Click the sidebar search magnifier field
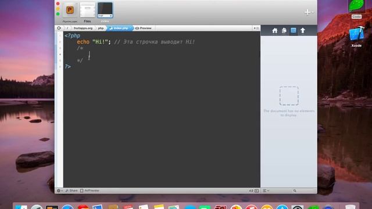The image size is (372, 209). click(295, 190)
